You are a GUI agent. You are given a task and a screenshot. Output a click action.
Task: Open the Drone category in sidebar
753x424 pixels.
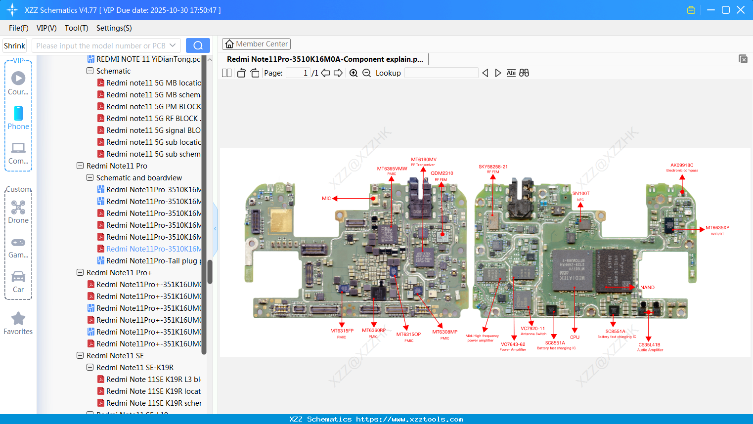[18, 212]
